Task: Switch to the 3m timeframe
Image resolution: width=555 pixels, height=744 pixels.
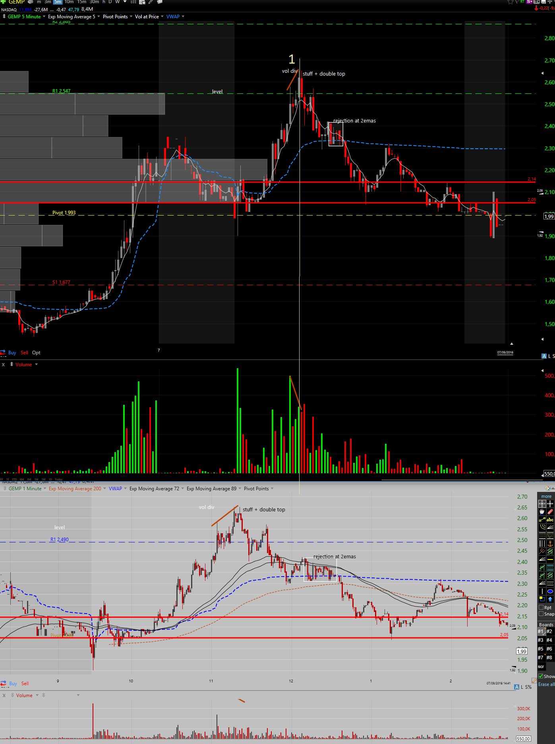Action: (48, 2)
